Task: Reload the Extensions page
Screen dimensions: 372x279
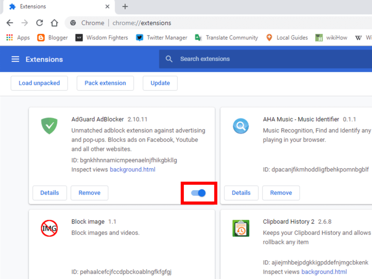Action: 39,23
